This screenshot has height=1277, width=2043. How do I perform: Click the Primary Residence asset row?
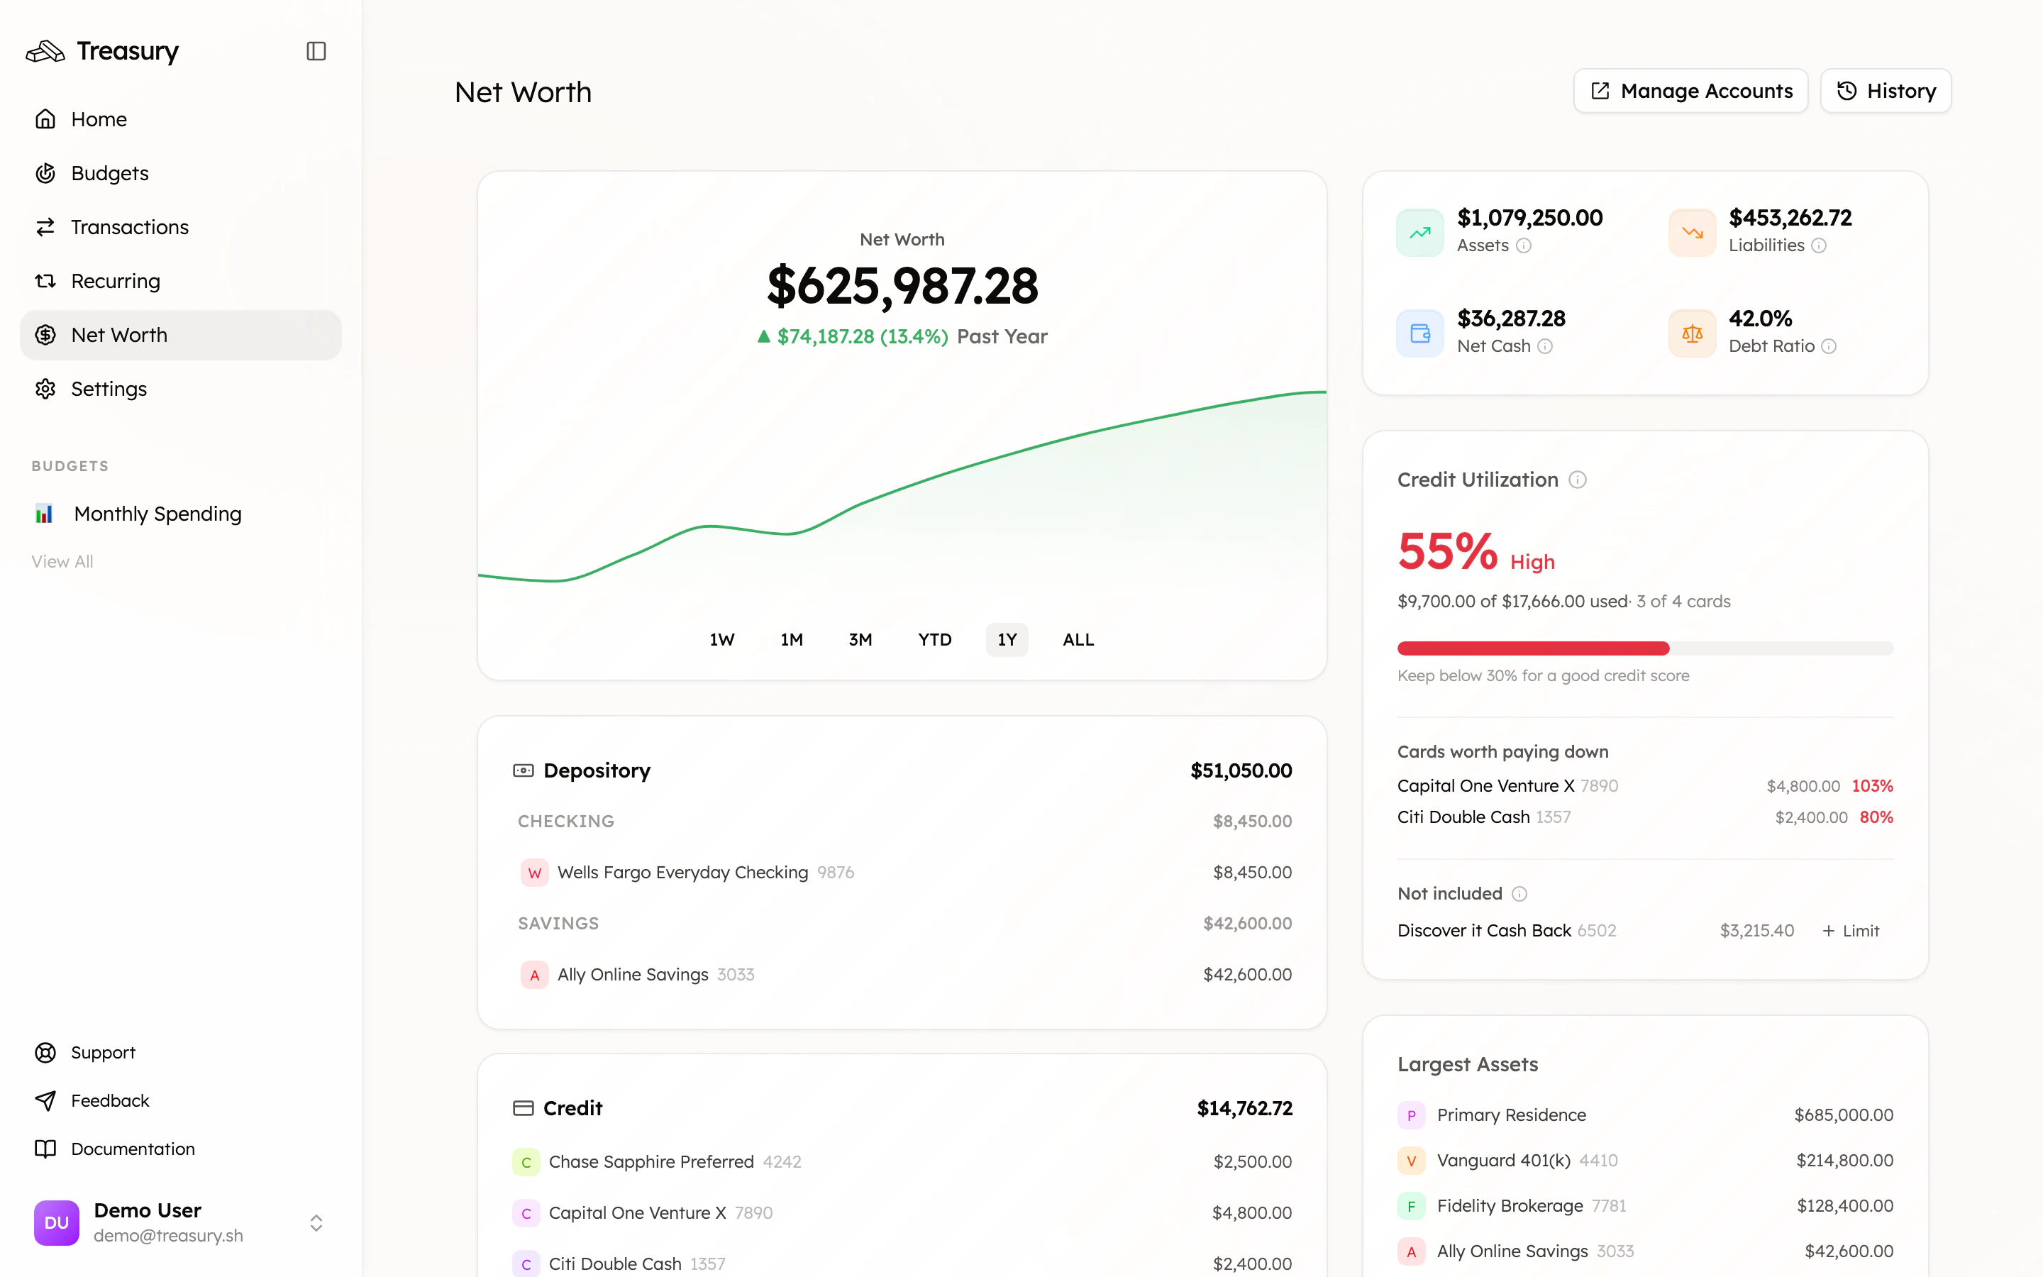pos(1645,1115)
